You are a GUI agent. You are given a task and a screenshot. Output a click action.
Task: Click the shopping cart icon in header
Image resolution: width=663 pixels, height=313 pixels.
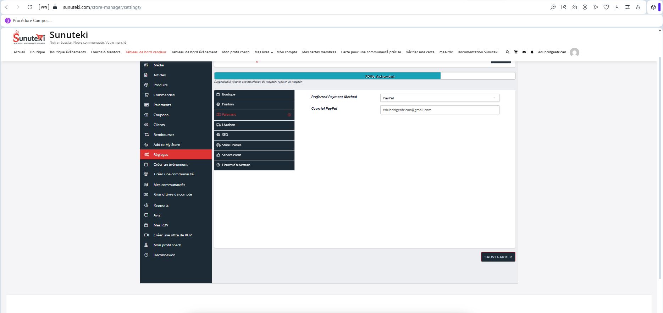(x=515, y=52)
